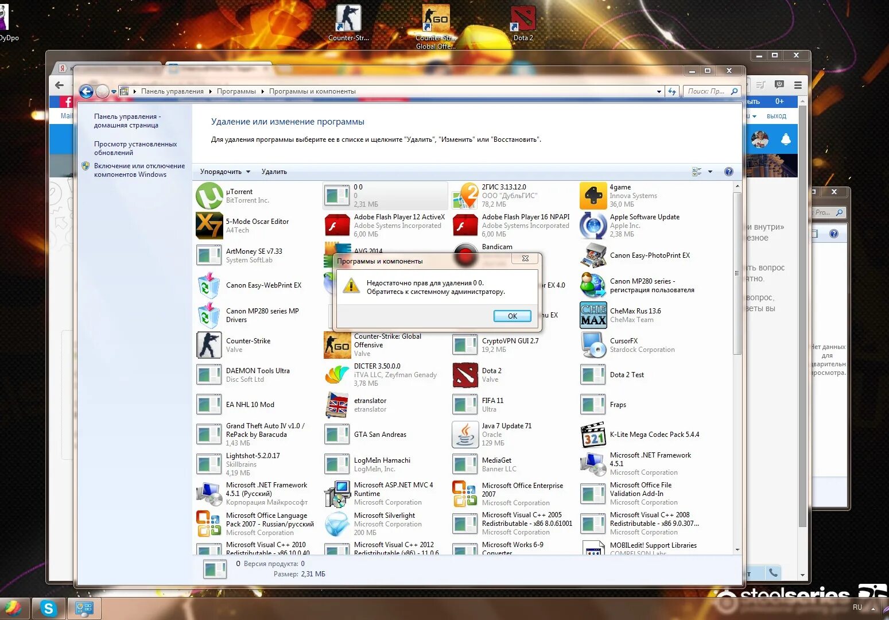Select K-Lite Mega Codec Pack icon

click(x=593, y=435)
